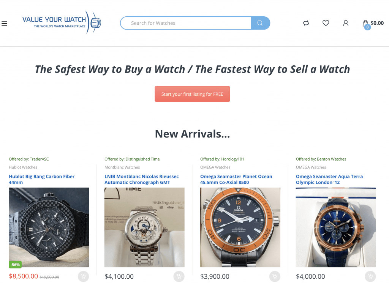The width and height of the screenshot is (389, 284).
Task: Add Omega Aqua Terra to cart
Action: coord(370,276)
